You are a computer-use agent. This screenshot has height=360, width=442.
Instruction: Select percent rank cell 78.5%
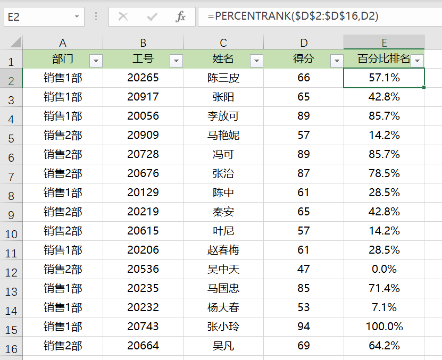[384, 174]
